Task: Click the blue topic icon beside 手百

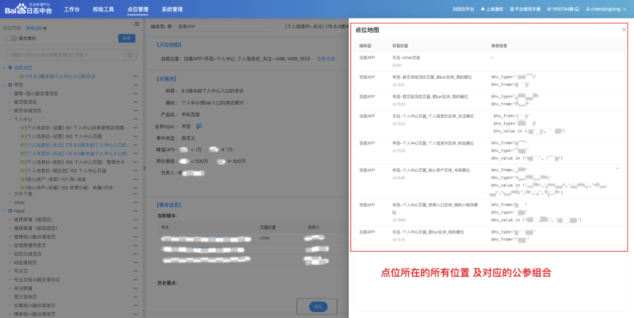Action: [x=199, y=126]
